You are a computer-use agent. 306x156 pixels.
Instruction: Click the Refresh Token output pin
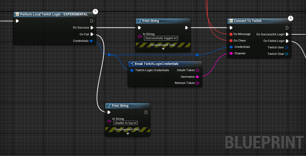click(197, 83)
